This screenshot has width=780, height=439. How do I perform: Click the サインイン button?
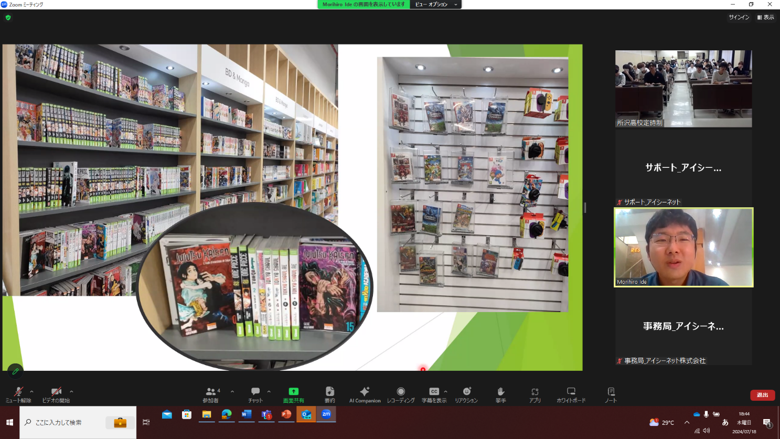click(739, 17)
